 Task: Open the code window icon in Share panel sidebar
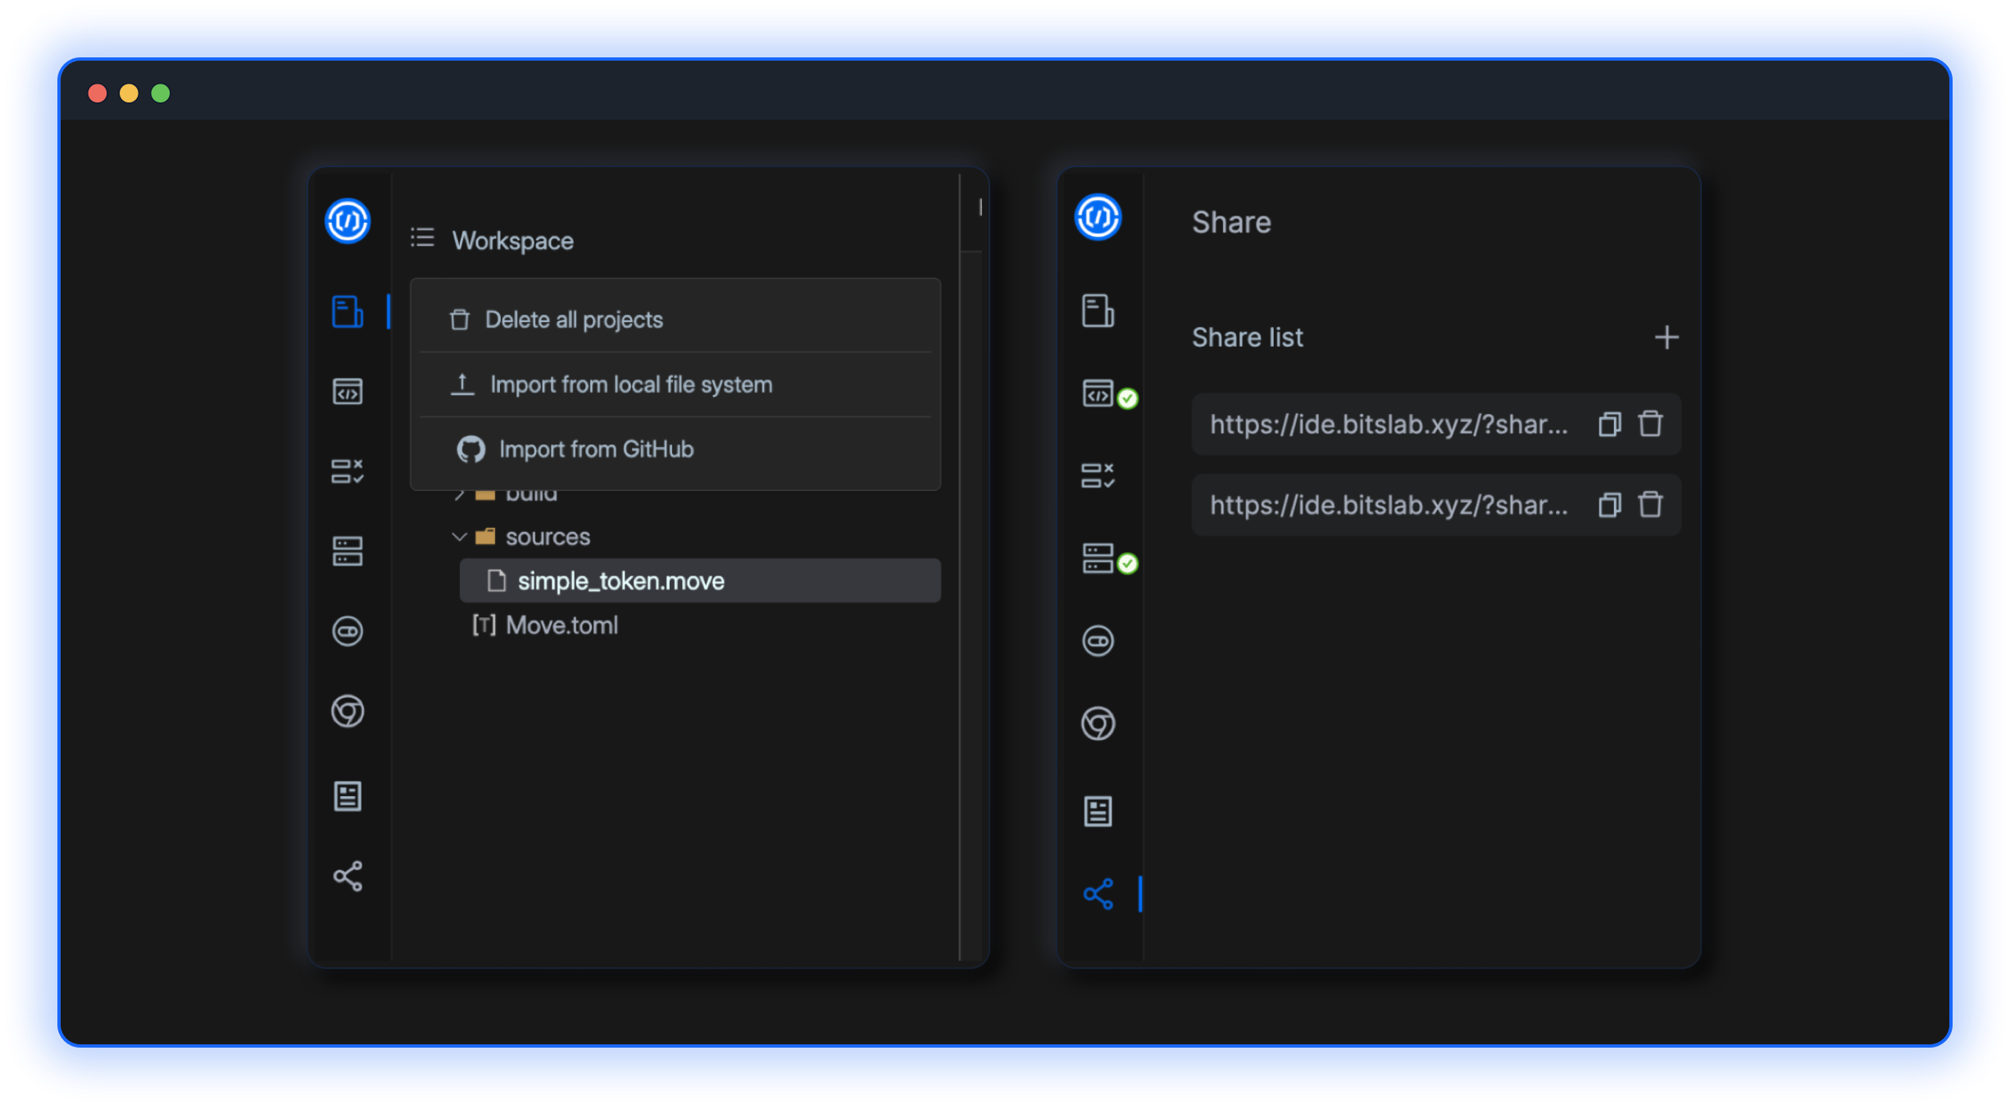point(1098,393)
